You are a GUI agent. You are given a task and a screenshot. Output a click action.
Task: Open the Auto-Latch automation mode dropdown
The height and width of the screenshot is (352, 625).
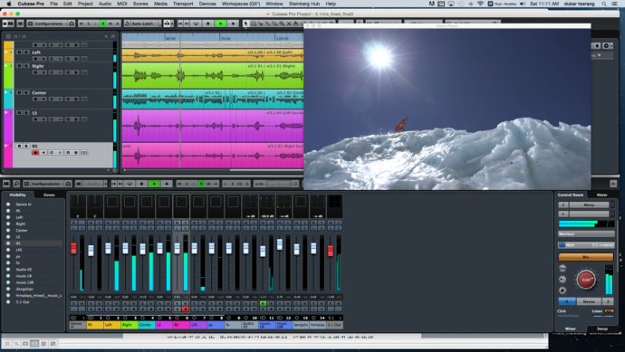tap(142, 24)
